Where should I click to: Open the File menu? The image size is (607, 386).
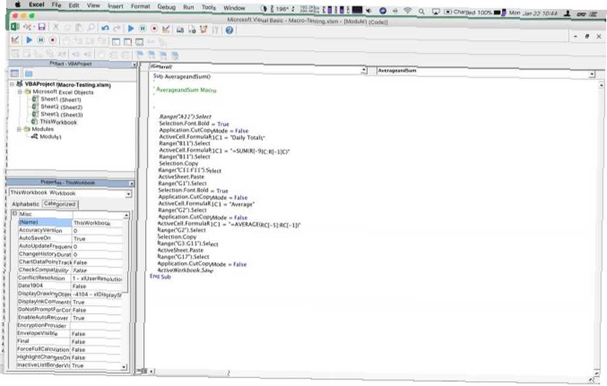tap(56, 5)
